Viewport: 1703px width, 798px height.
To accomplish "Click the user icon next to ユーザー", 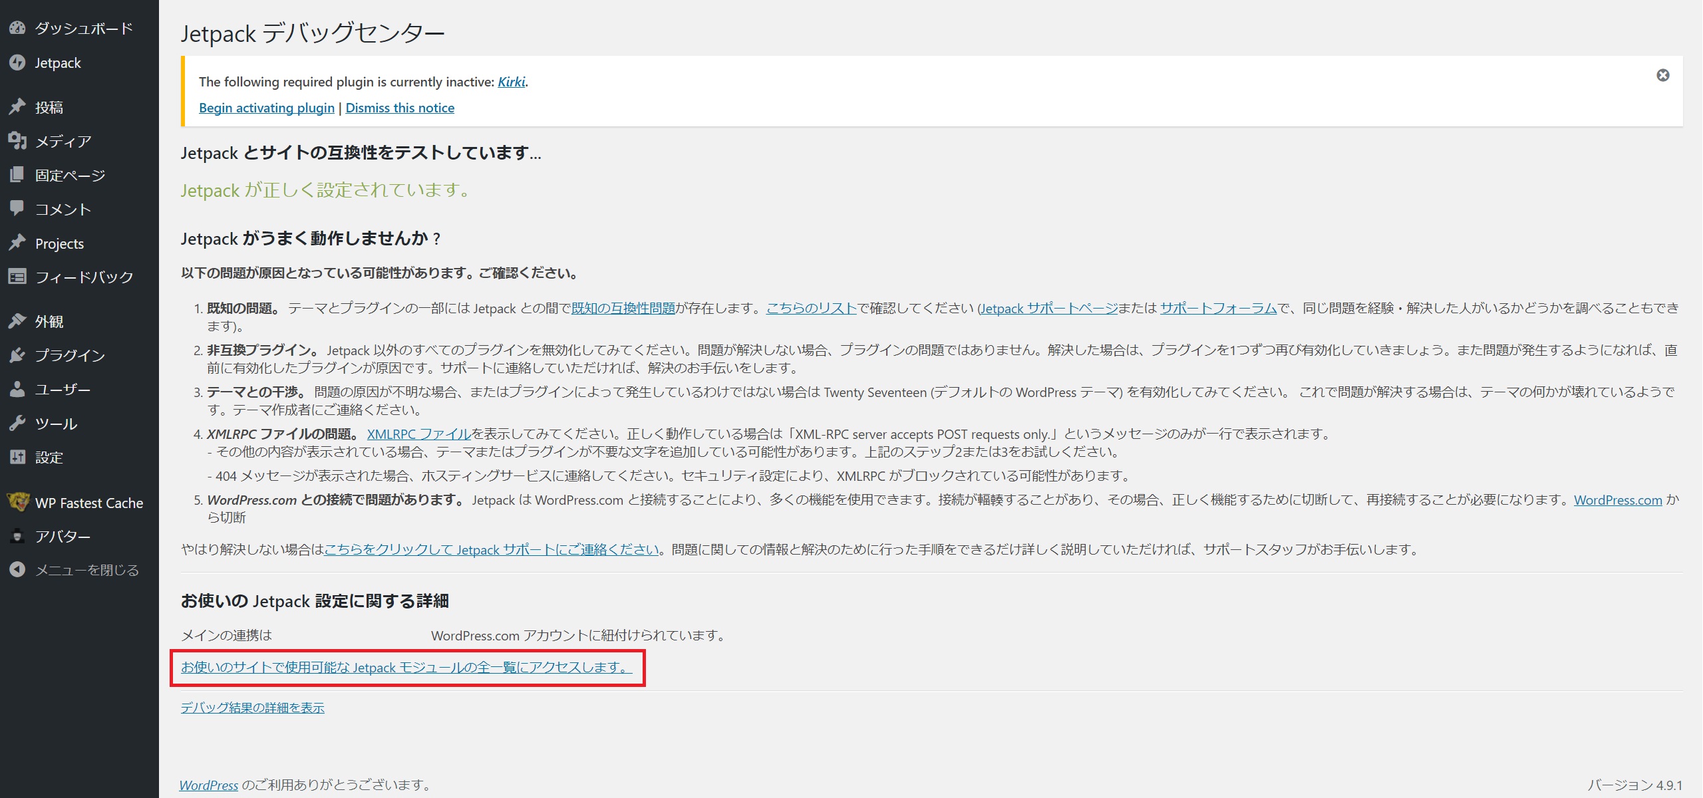I will point(17,389).
